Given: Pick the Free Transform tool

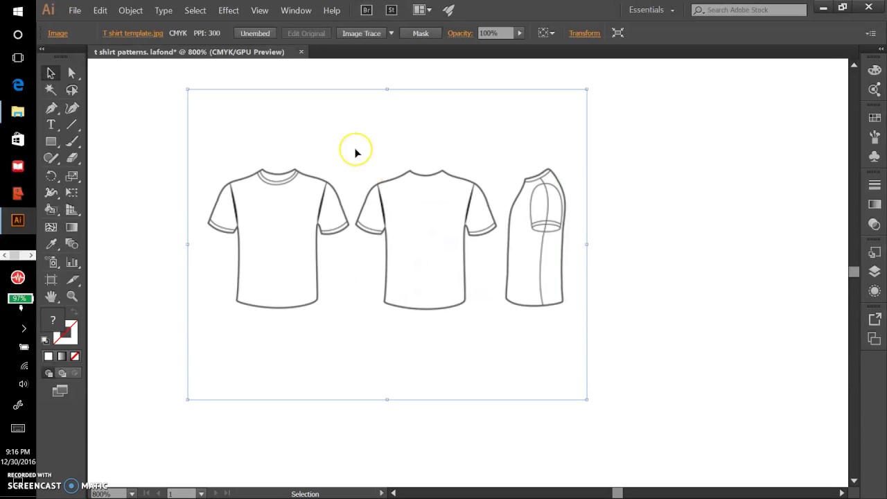Looking at the screenshot, I should pyautogui.click(x=72, y=193).
